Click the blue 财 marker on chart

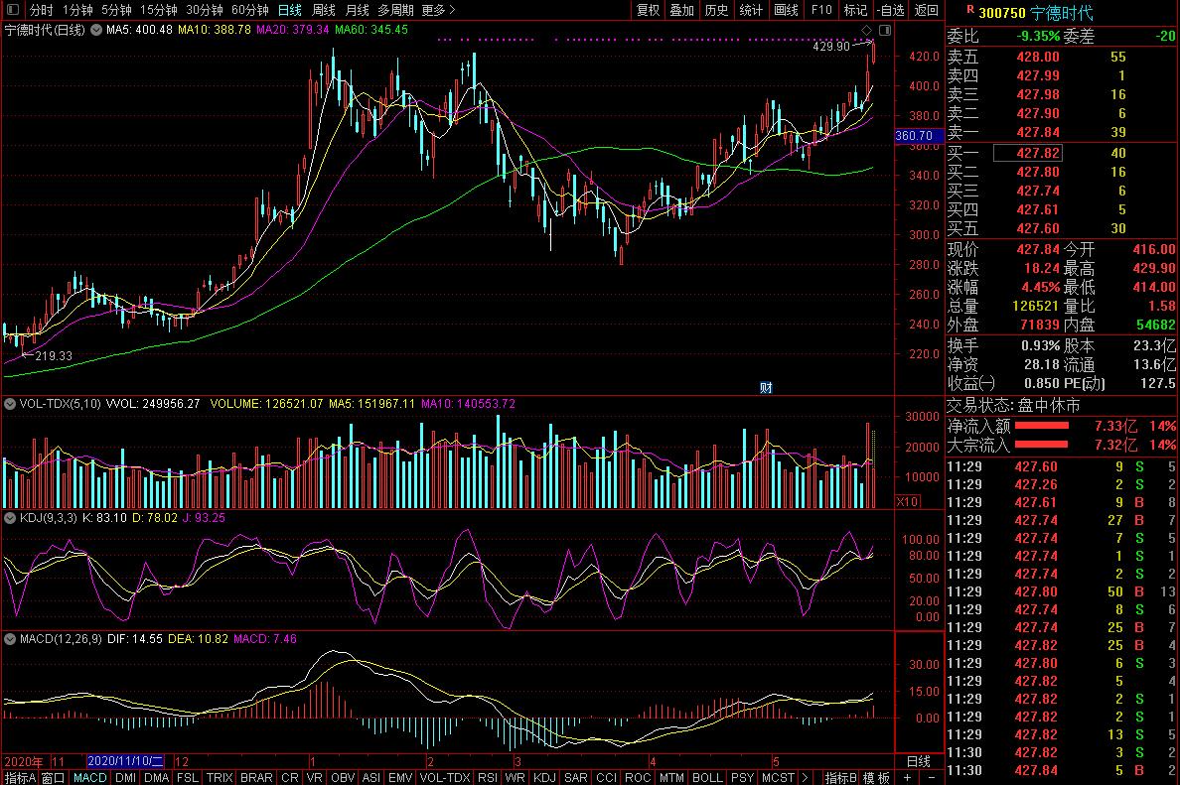click(766, 387)
